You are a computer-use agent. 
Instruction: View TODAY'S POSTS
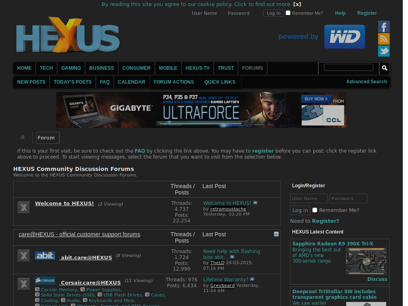[x=73, y=83]
